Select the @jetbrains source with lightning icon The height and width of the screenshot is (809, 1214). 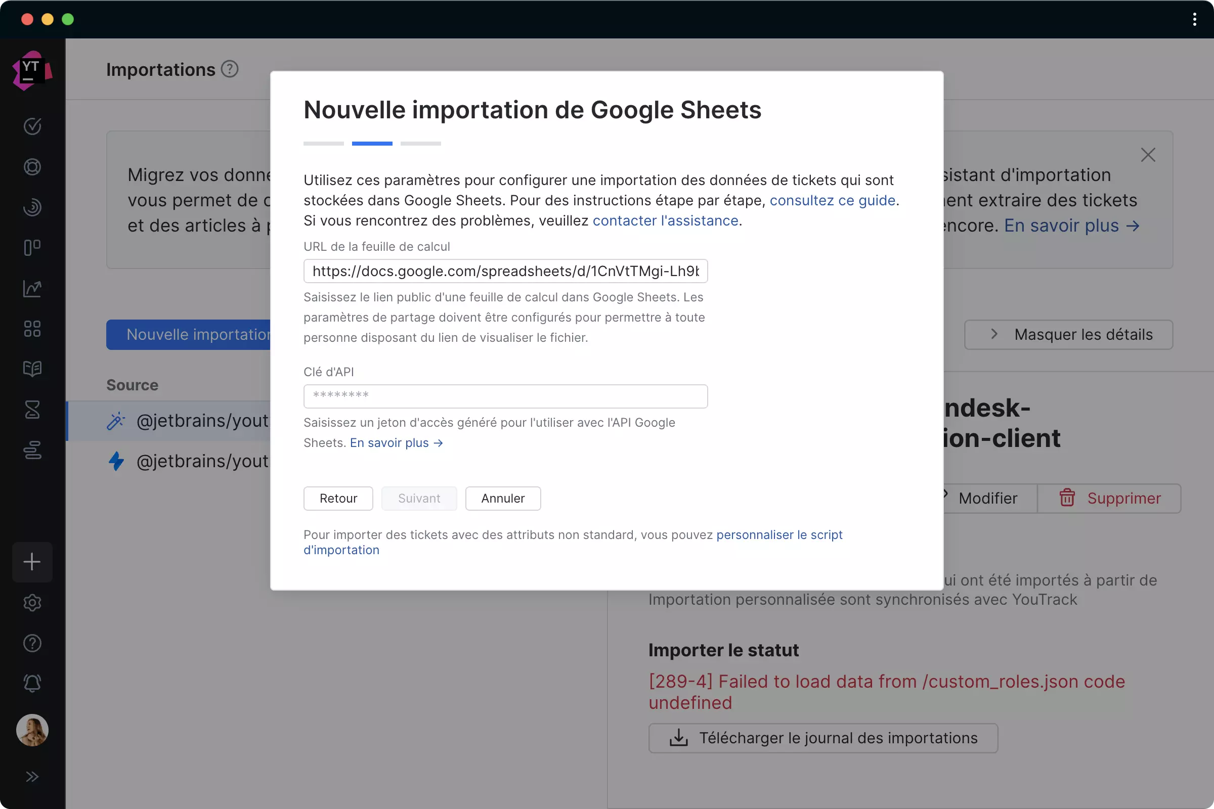201,462
